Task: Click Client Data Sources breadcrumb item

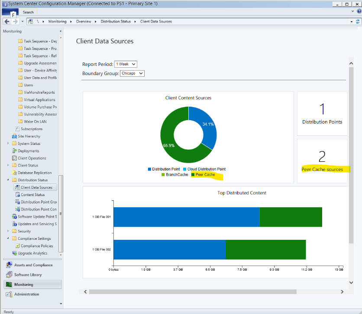Action: tap(156, 22)
